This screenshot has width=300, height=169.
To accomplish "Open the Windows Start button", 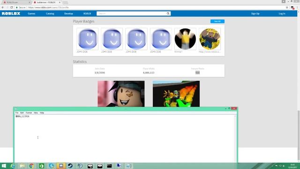I will pos(4,166).
